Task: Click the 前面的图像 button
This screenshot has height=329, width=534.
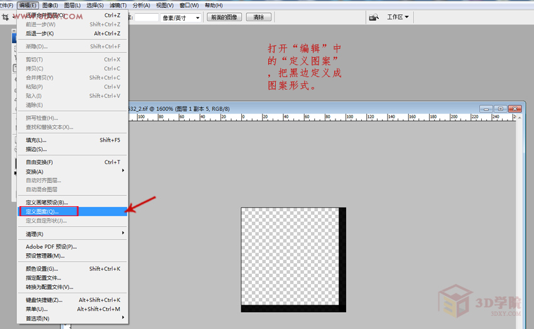Action: tap(224, 17)
